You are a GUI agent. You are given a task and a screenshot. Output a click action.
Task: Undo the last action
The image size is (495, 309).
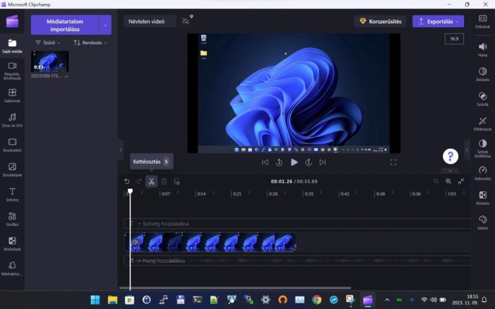pyautogui.click(x=126, y=182)
